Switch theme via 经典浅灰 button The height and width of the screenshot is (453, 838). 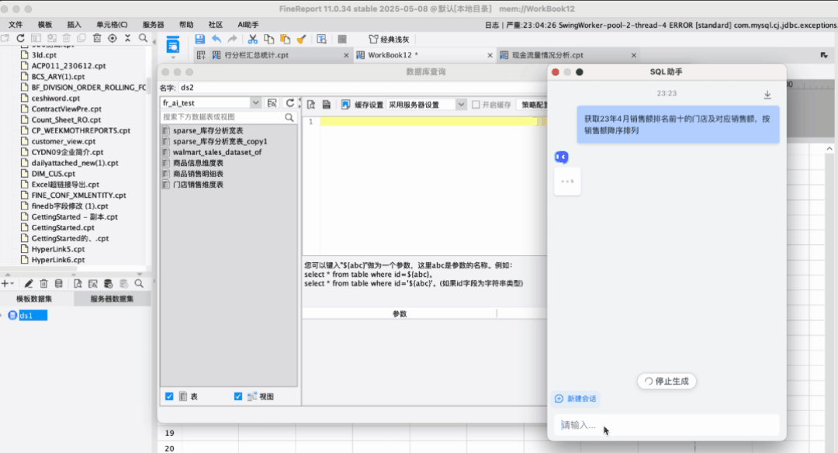point(389,39)
